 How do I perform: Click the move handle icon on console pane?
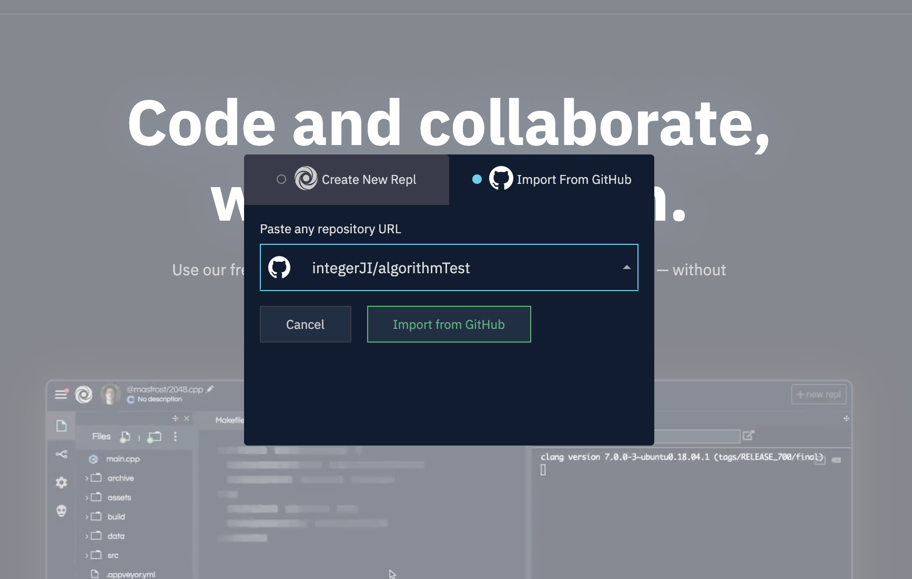pyautogui.click(x=846, y=418)
